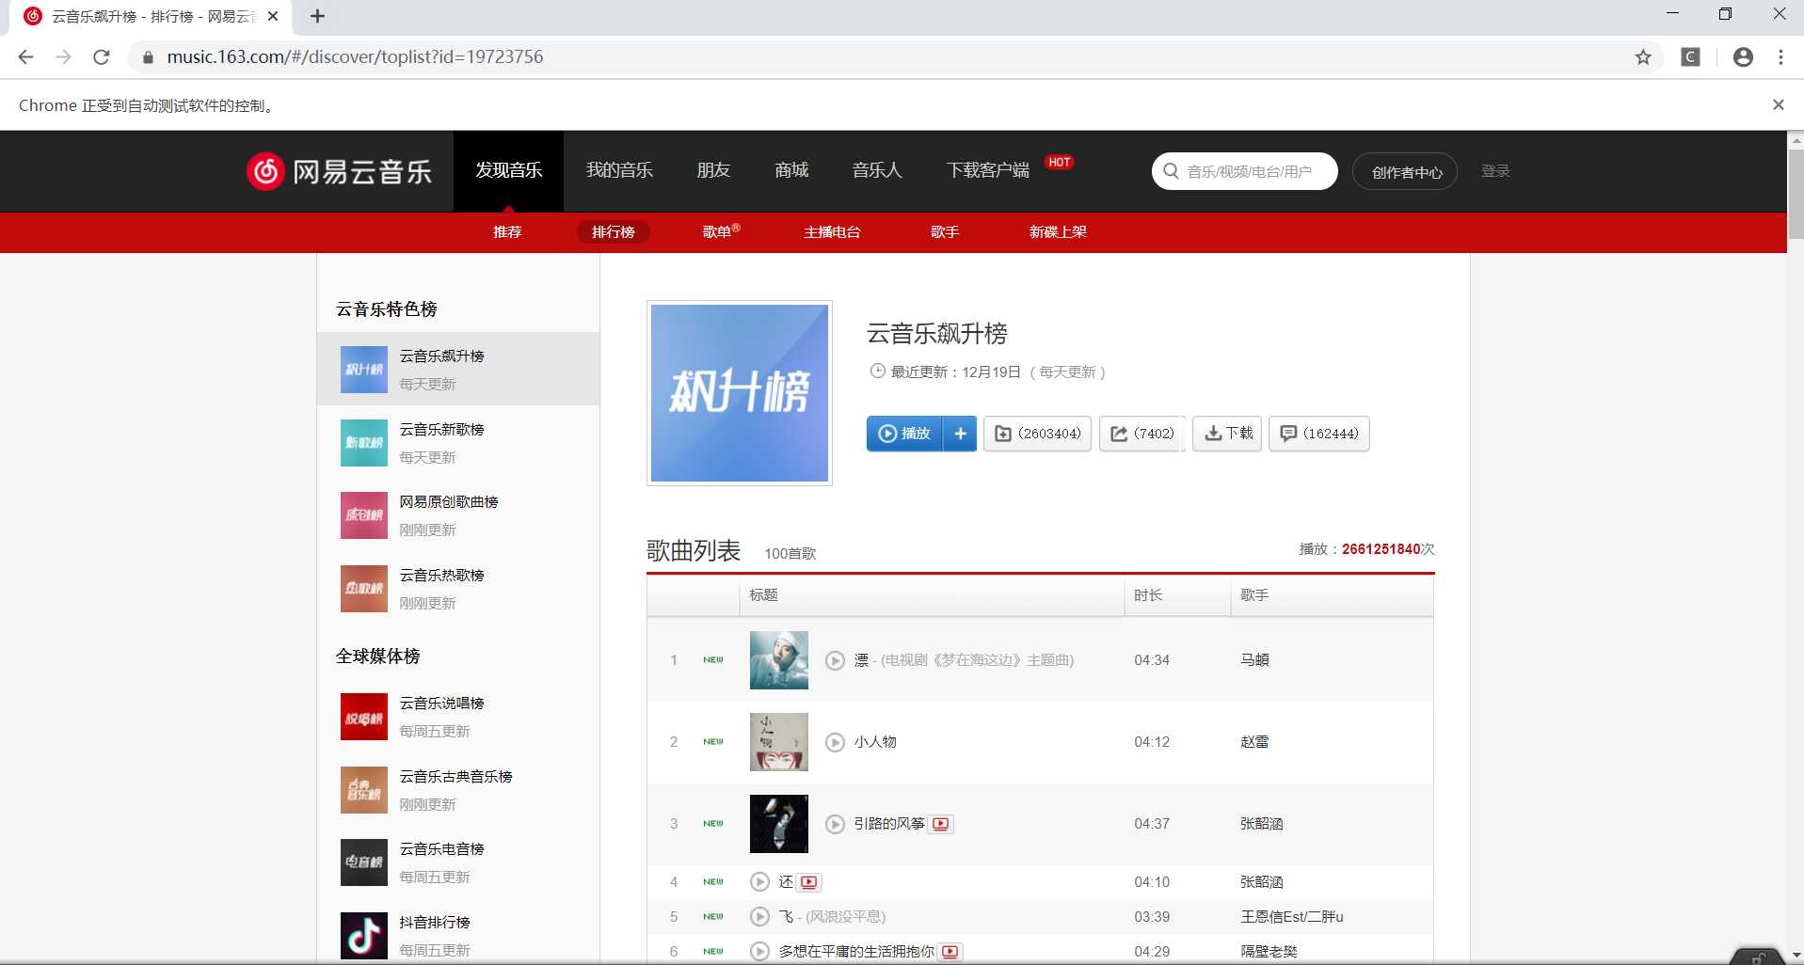The height and width of the screenshot is (965, 1804).
Task: Click the share button showing 7402
Action: click(x=1142, y=434)
